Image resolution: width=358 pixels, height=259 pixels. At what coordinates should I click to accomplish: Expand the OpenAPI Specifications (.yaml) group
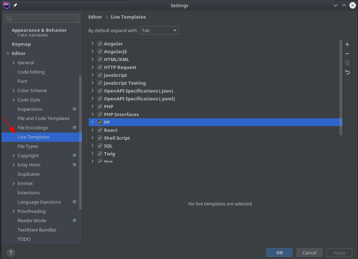(x=93, y=99)
